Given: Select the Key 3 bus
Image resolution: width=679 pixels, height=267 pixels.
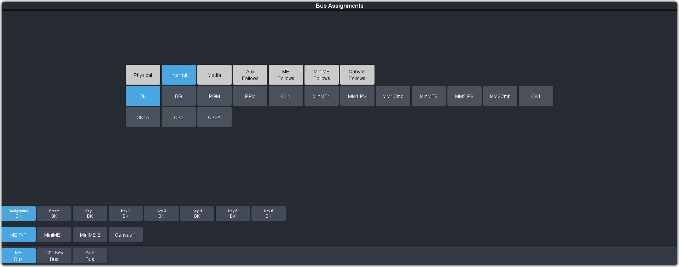Looking at the screenshot, I should click(x=161, y=213).
